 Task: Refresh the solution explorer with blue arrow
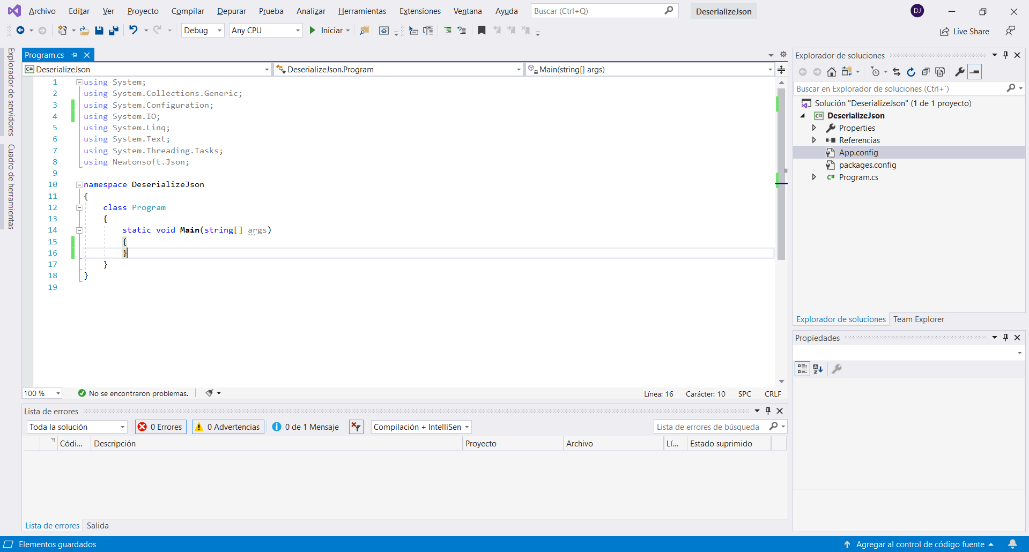(x=910, y=72)
